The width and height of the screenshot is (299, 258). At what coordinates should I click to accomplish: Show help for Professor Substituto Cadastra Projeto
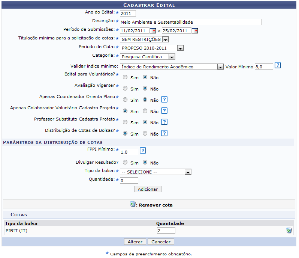pyautogui.click(x=164, y=122)
